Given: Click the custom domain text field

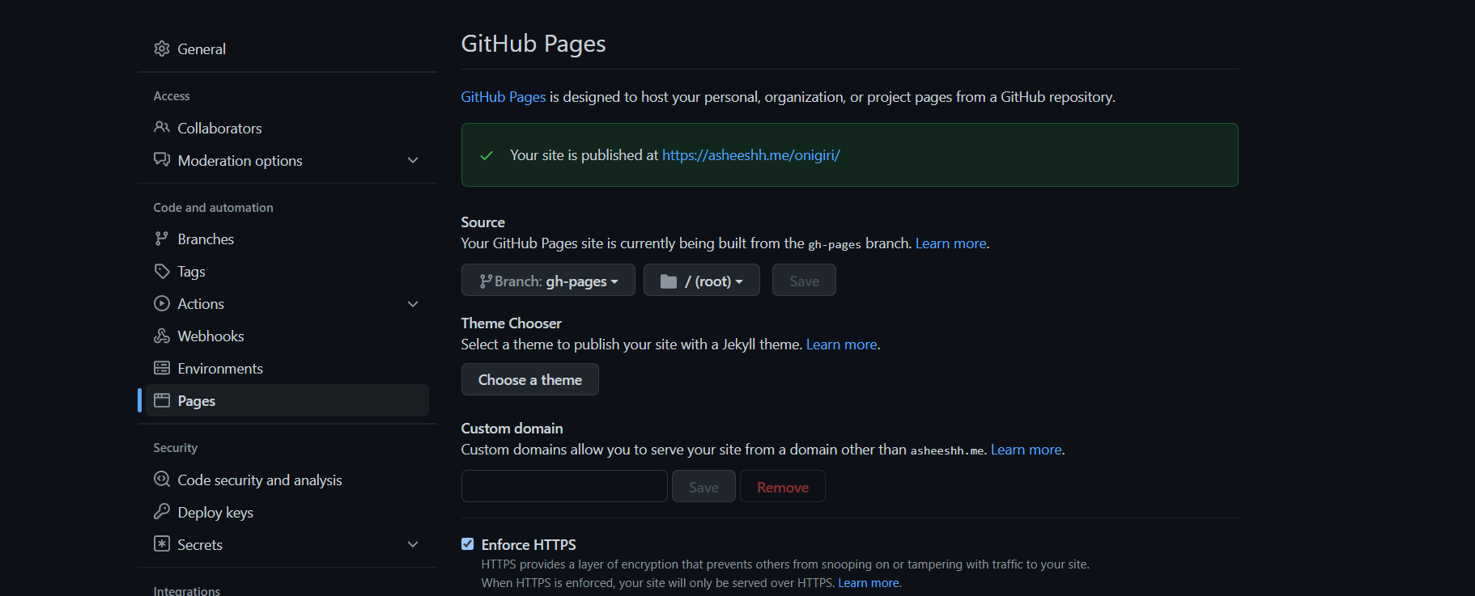Looking at the screenshot, I should pos(564,486).
